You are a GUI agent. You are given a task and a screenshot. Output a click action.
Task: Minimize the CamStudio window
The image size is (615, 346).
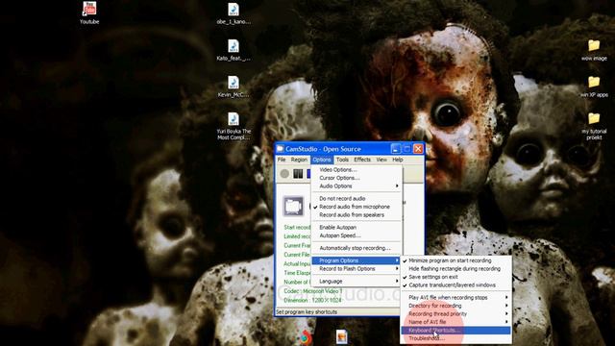pos(396,149)
